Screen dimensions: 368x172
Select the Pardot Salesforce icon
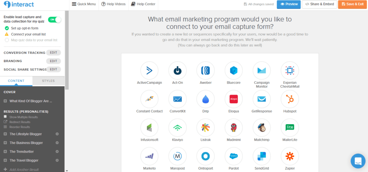pos(234,156)
